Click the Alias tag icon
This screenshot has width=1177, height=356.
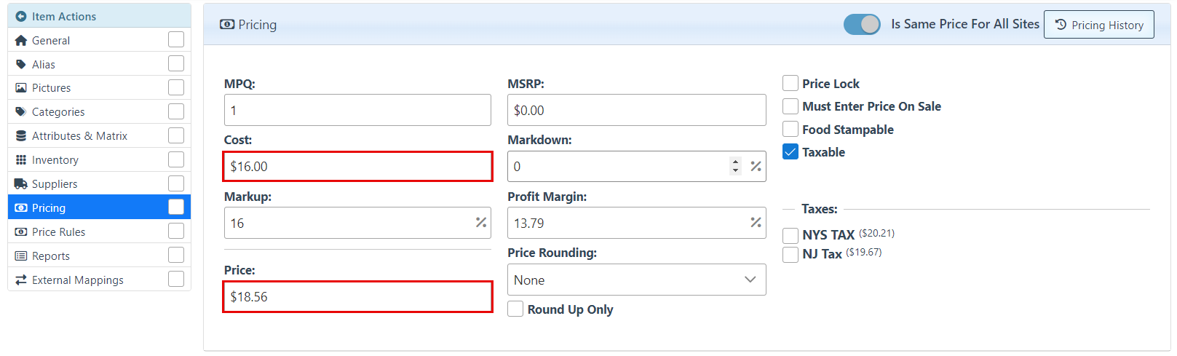click(x=20, y=65)
